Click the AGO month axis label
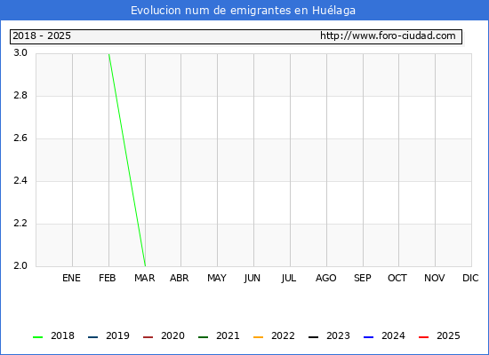489x355 pixels. [x=326, y=278]
